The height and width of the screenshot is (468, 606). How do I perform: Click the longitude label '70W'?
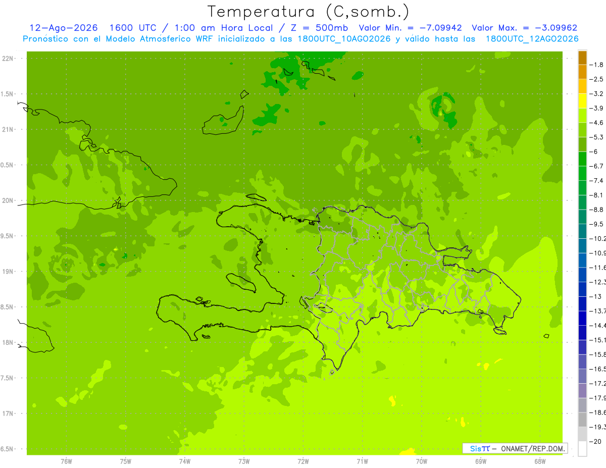tap(422, 461)
